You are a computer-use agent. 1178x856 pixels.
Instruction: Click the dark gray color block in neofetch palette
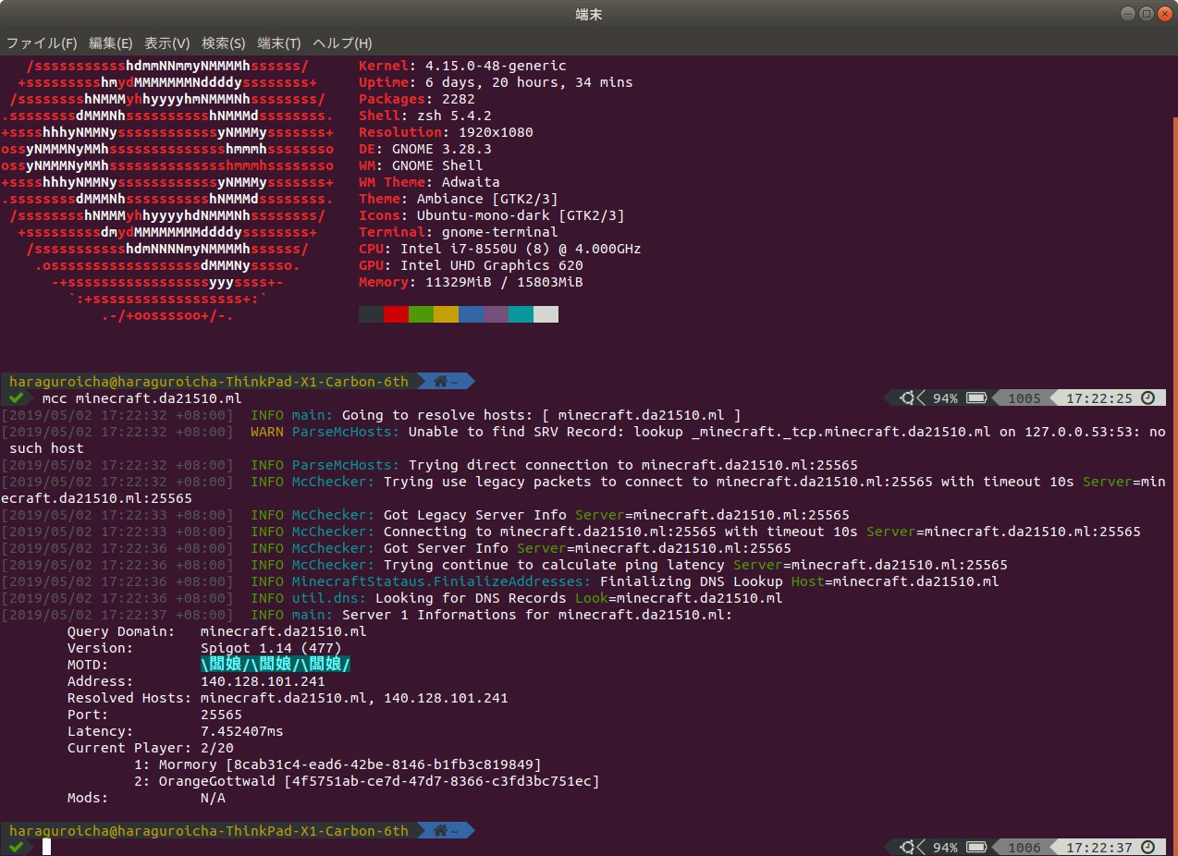[x=371, y=314]
